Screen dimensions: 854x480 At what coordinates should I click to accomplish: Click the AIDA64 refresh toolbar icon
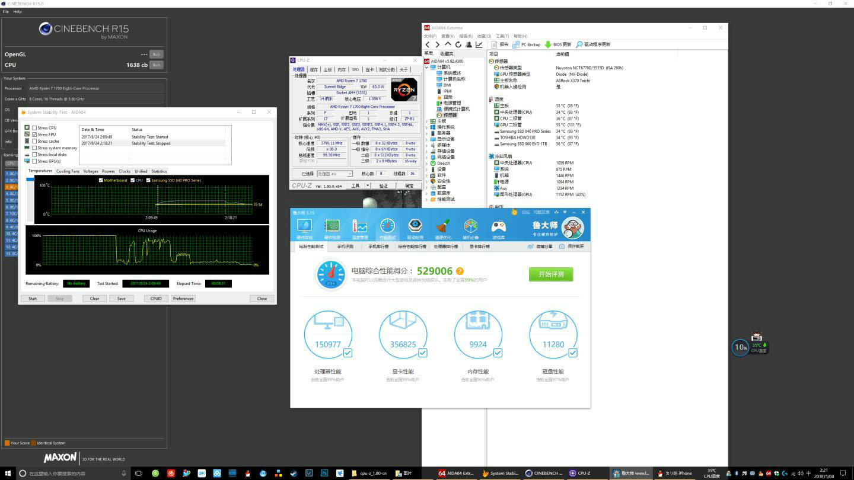tap(458, 44)
